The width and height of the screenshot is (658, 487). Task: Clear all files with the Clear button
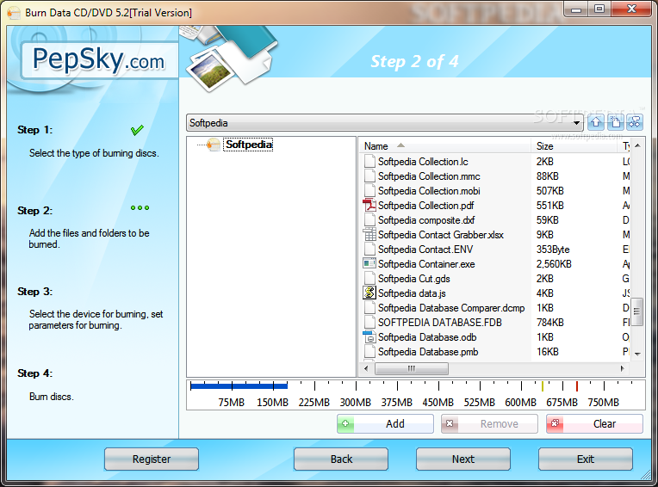point(594,423)
